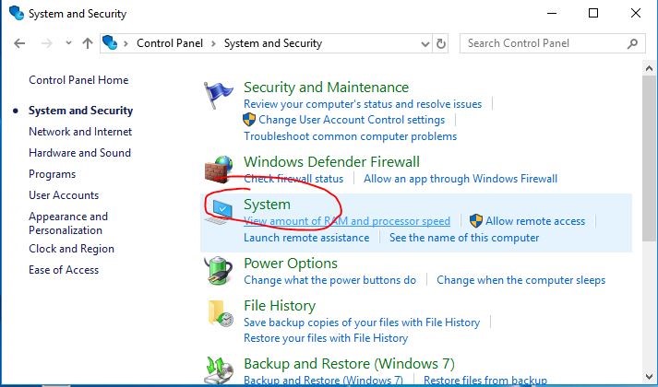Open the Power Options heading
658x387 pixels.
[291, 264]
